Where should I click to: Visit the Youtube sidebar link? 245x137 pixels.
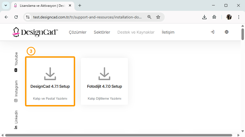[16, 62]
